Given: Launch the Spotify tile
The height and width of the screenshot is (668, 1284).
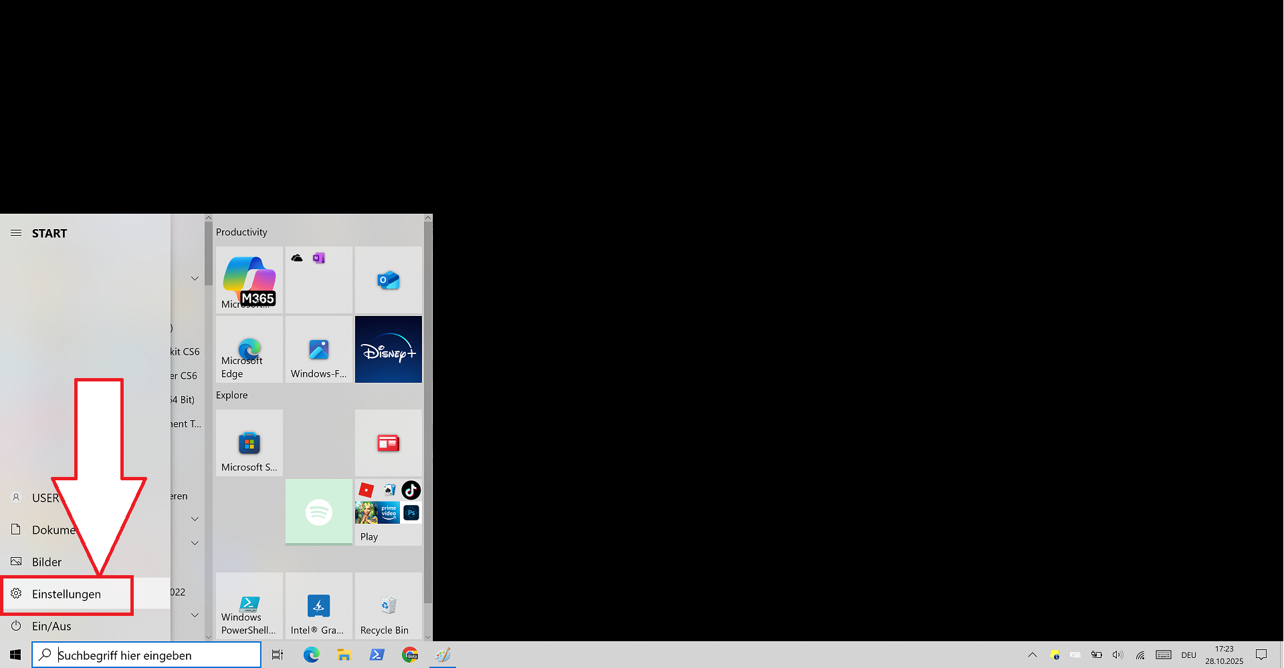Looking at the screenshot, I should click(x=318, y=512).
